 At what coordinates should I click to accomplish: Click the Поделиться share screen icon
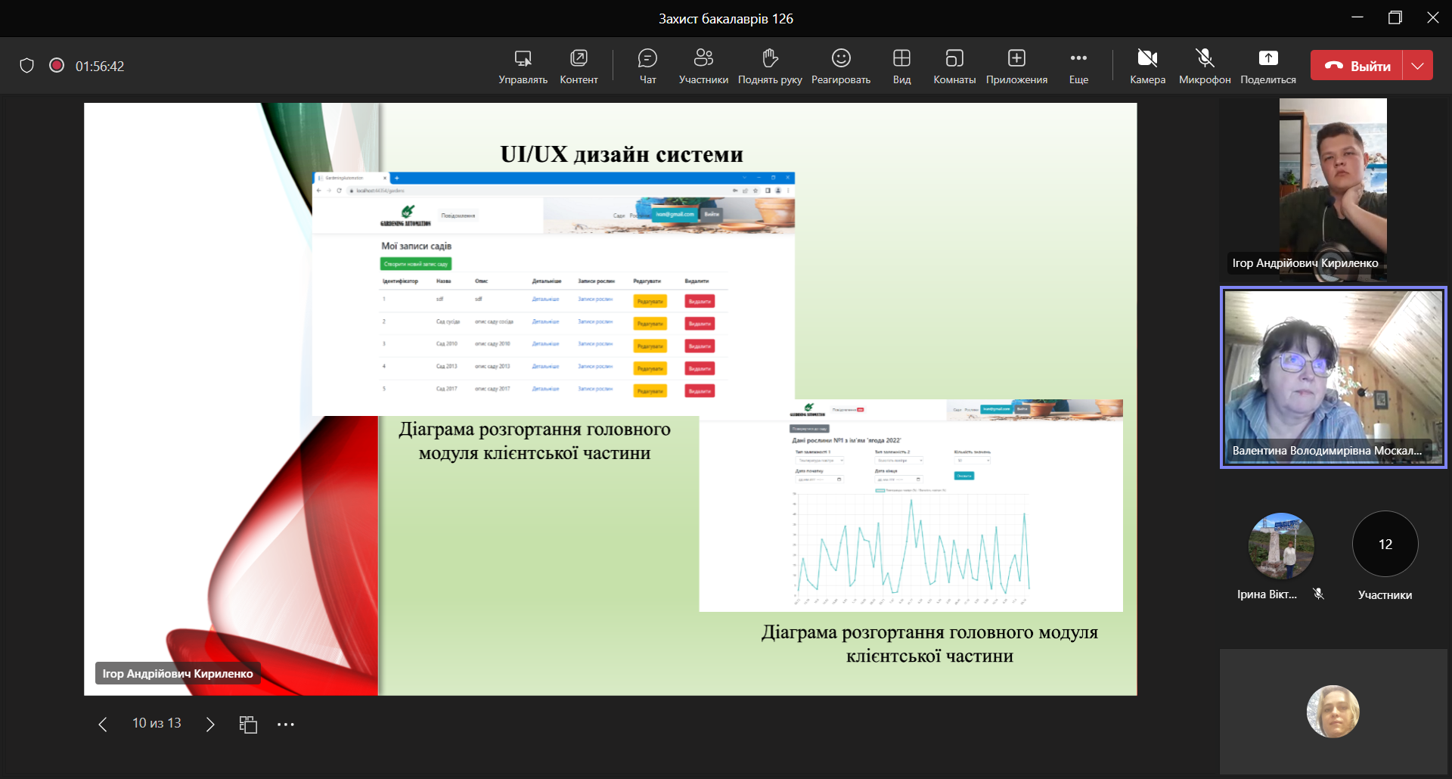pos(1267,59)
